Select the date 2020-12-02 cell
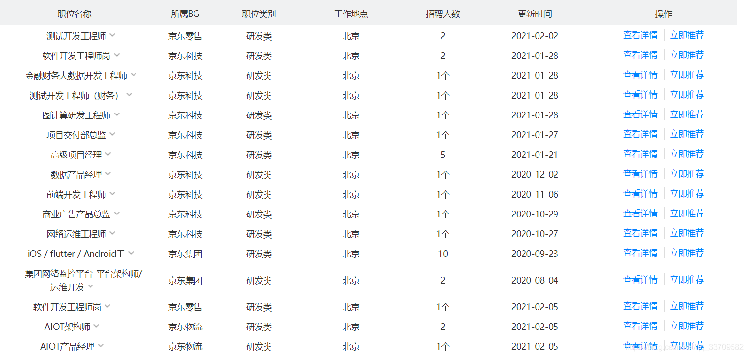Viewport: 748px width, 356px height. coord(535,174)
